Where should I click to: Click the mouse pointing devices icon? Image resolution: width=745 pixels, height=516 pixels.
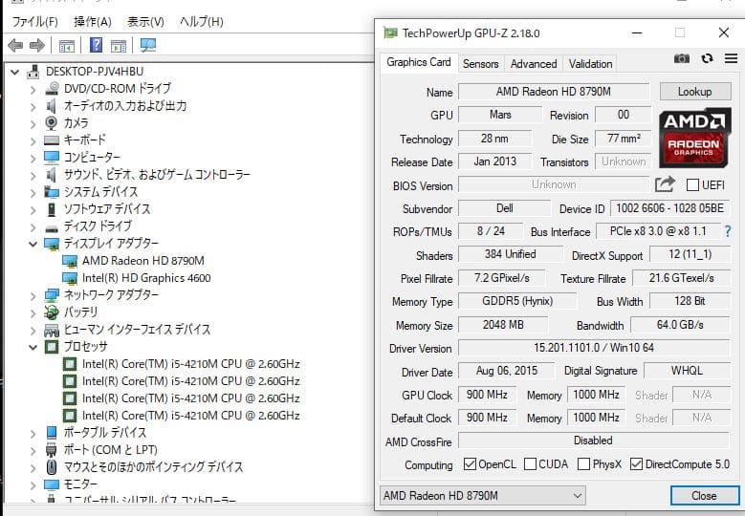(x=52, y=467)
